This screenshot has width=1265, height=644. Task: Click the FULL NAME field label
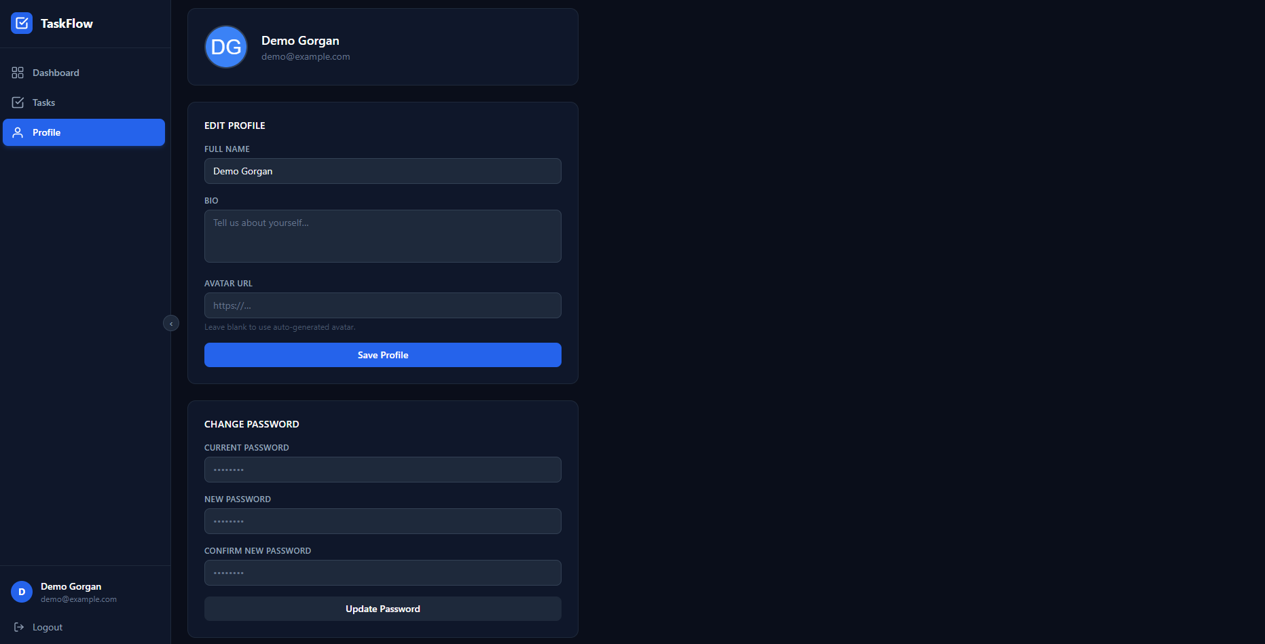(x=227, y=149)
